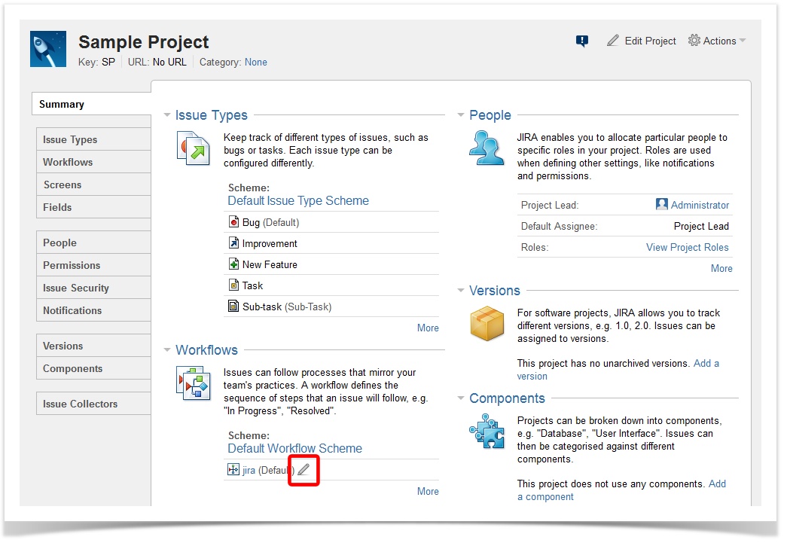This screenshot has height=543, width=787.
Task: Click the feedback speech bubble icon
Action: click(x=581, y=41)
